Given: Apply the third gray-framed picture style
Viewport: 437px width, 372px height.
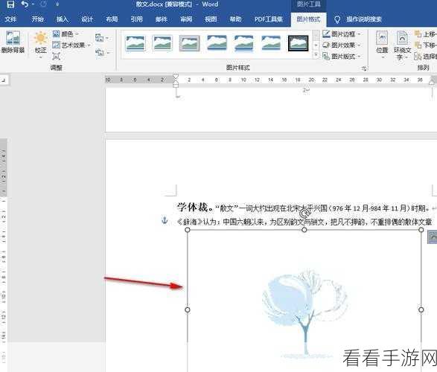Looking at the screenshot, I should tap(190, 43).
